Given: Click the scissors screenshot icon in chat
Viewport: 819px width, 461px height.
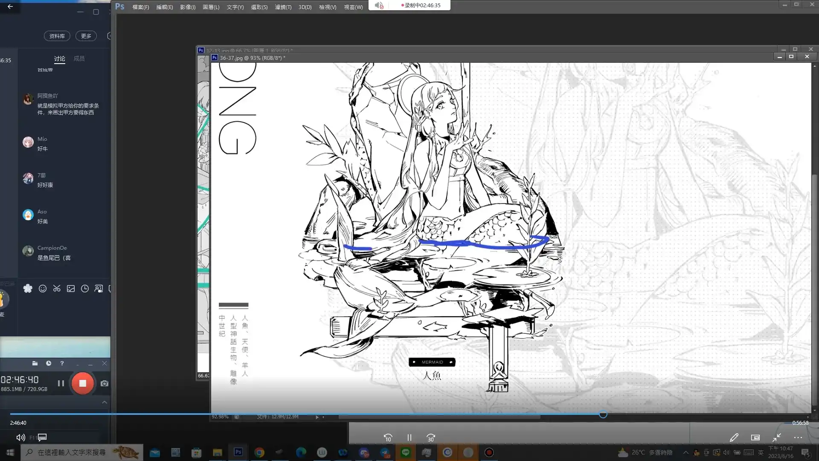Looking at the screenshot, I should tap(57, 289).
